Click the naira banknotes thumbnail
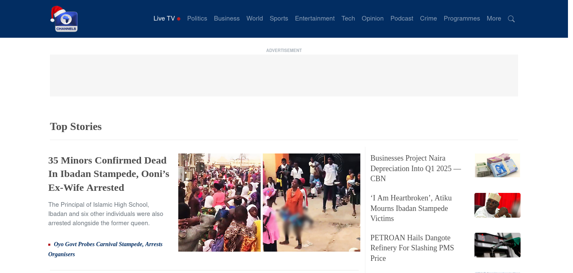This screenshot has height=273, width=573. click(497, 165)
